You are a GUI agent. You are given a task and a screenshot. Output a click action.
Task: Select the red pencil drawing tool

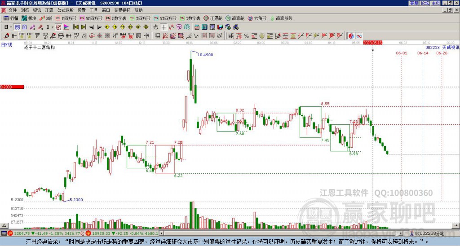(6, 36)
